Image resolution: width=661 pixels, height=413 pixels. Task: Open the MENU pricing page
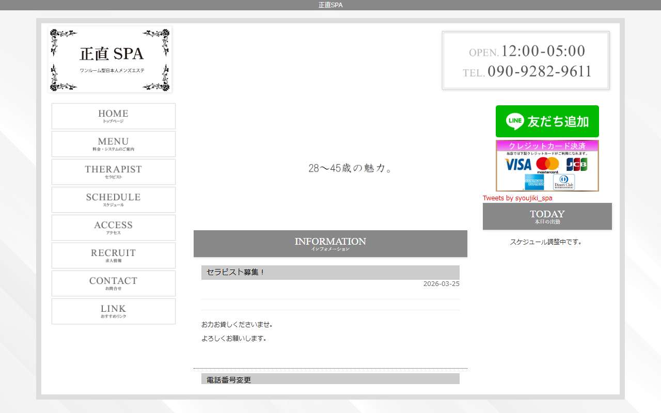[113, 144]
